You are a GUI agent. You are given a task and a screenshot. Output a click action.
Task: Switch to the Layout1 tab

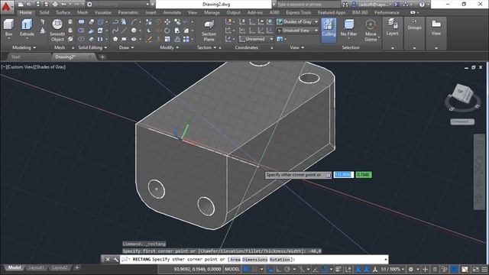36,267
